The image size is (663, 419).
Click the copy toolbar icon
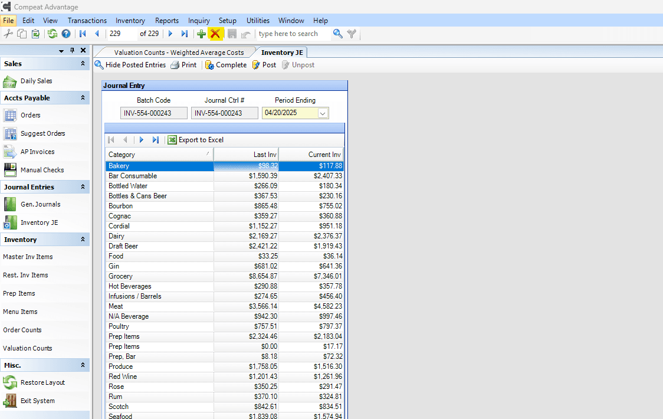[x=22, y=34]
